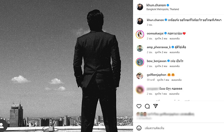Click the share paper plane icon
The width and height of the screenshot is (224, 132).
(156, 106)
